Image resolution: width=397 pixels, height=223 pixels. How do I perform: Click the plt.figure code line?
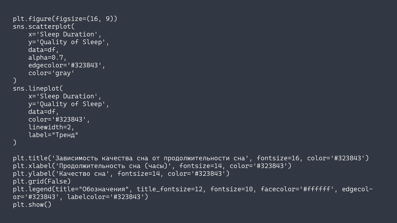(x=65, y=19)
